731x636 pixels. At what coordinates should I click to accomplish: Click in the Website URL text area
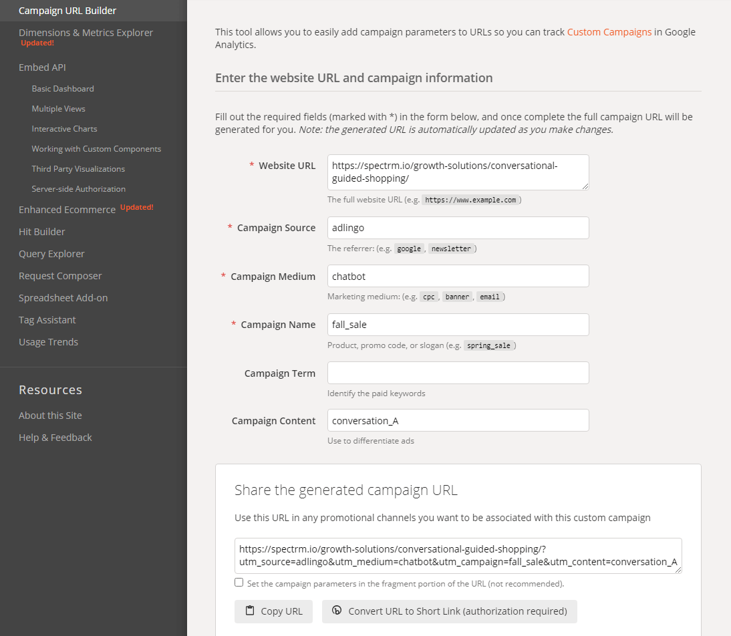click(458, 172)
